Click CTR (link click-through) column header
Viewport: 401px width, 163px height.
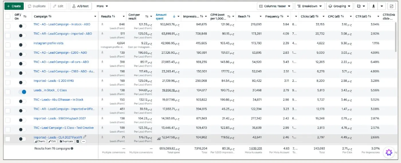click(388, 16)
